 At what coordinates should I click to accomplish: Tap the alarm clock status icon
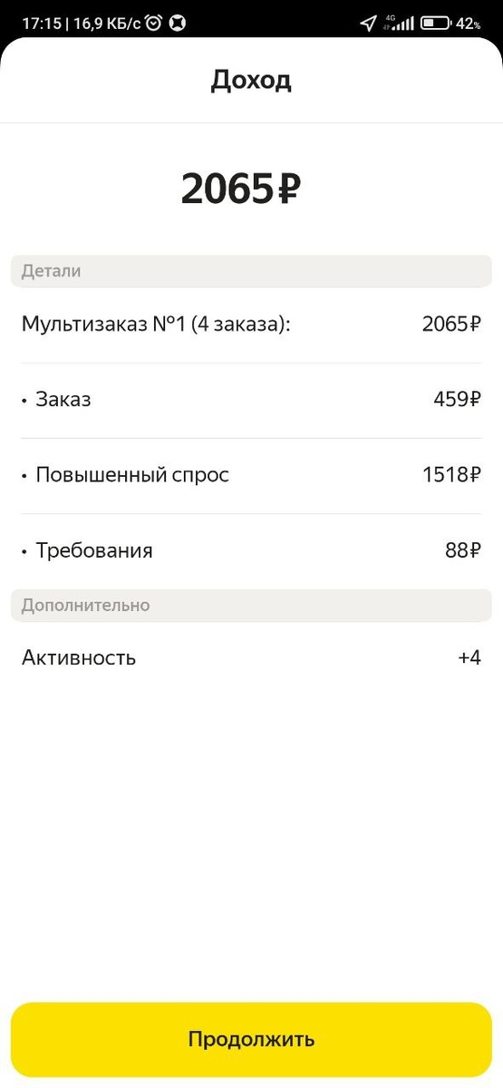pos(154,24)
